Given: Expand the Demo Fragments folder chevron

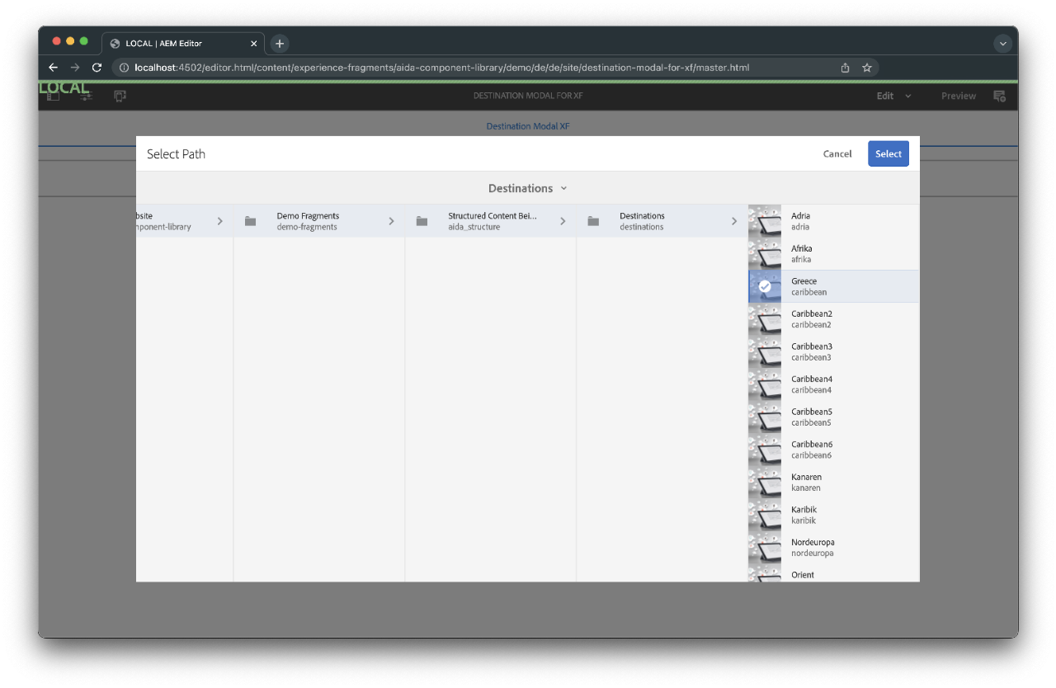Looking at the screenshot, I should coord(391,221).
